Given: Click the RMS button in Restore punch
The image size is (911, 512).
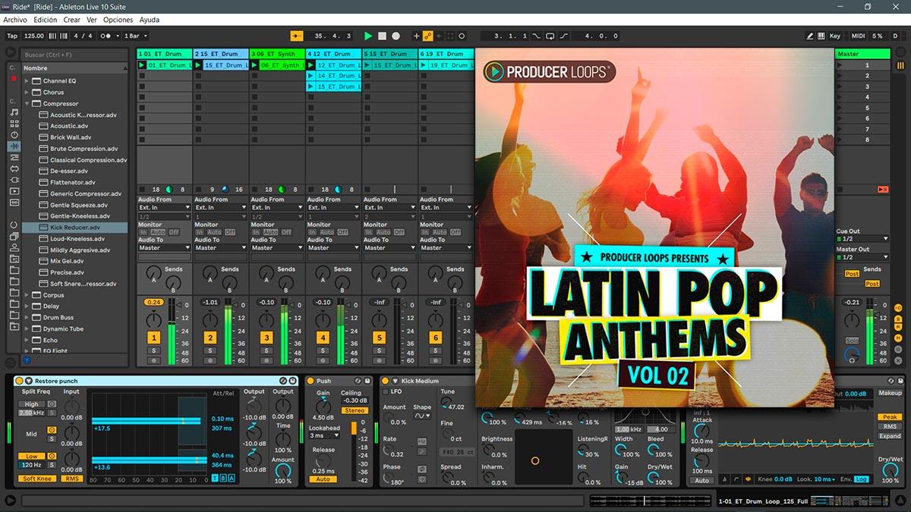Looking at the screenshot, I should tap(72, 479).
